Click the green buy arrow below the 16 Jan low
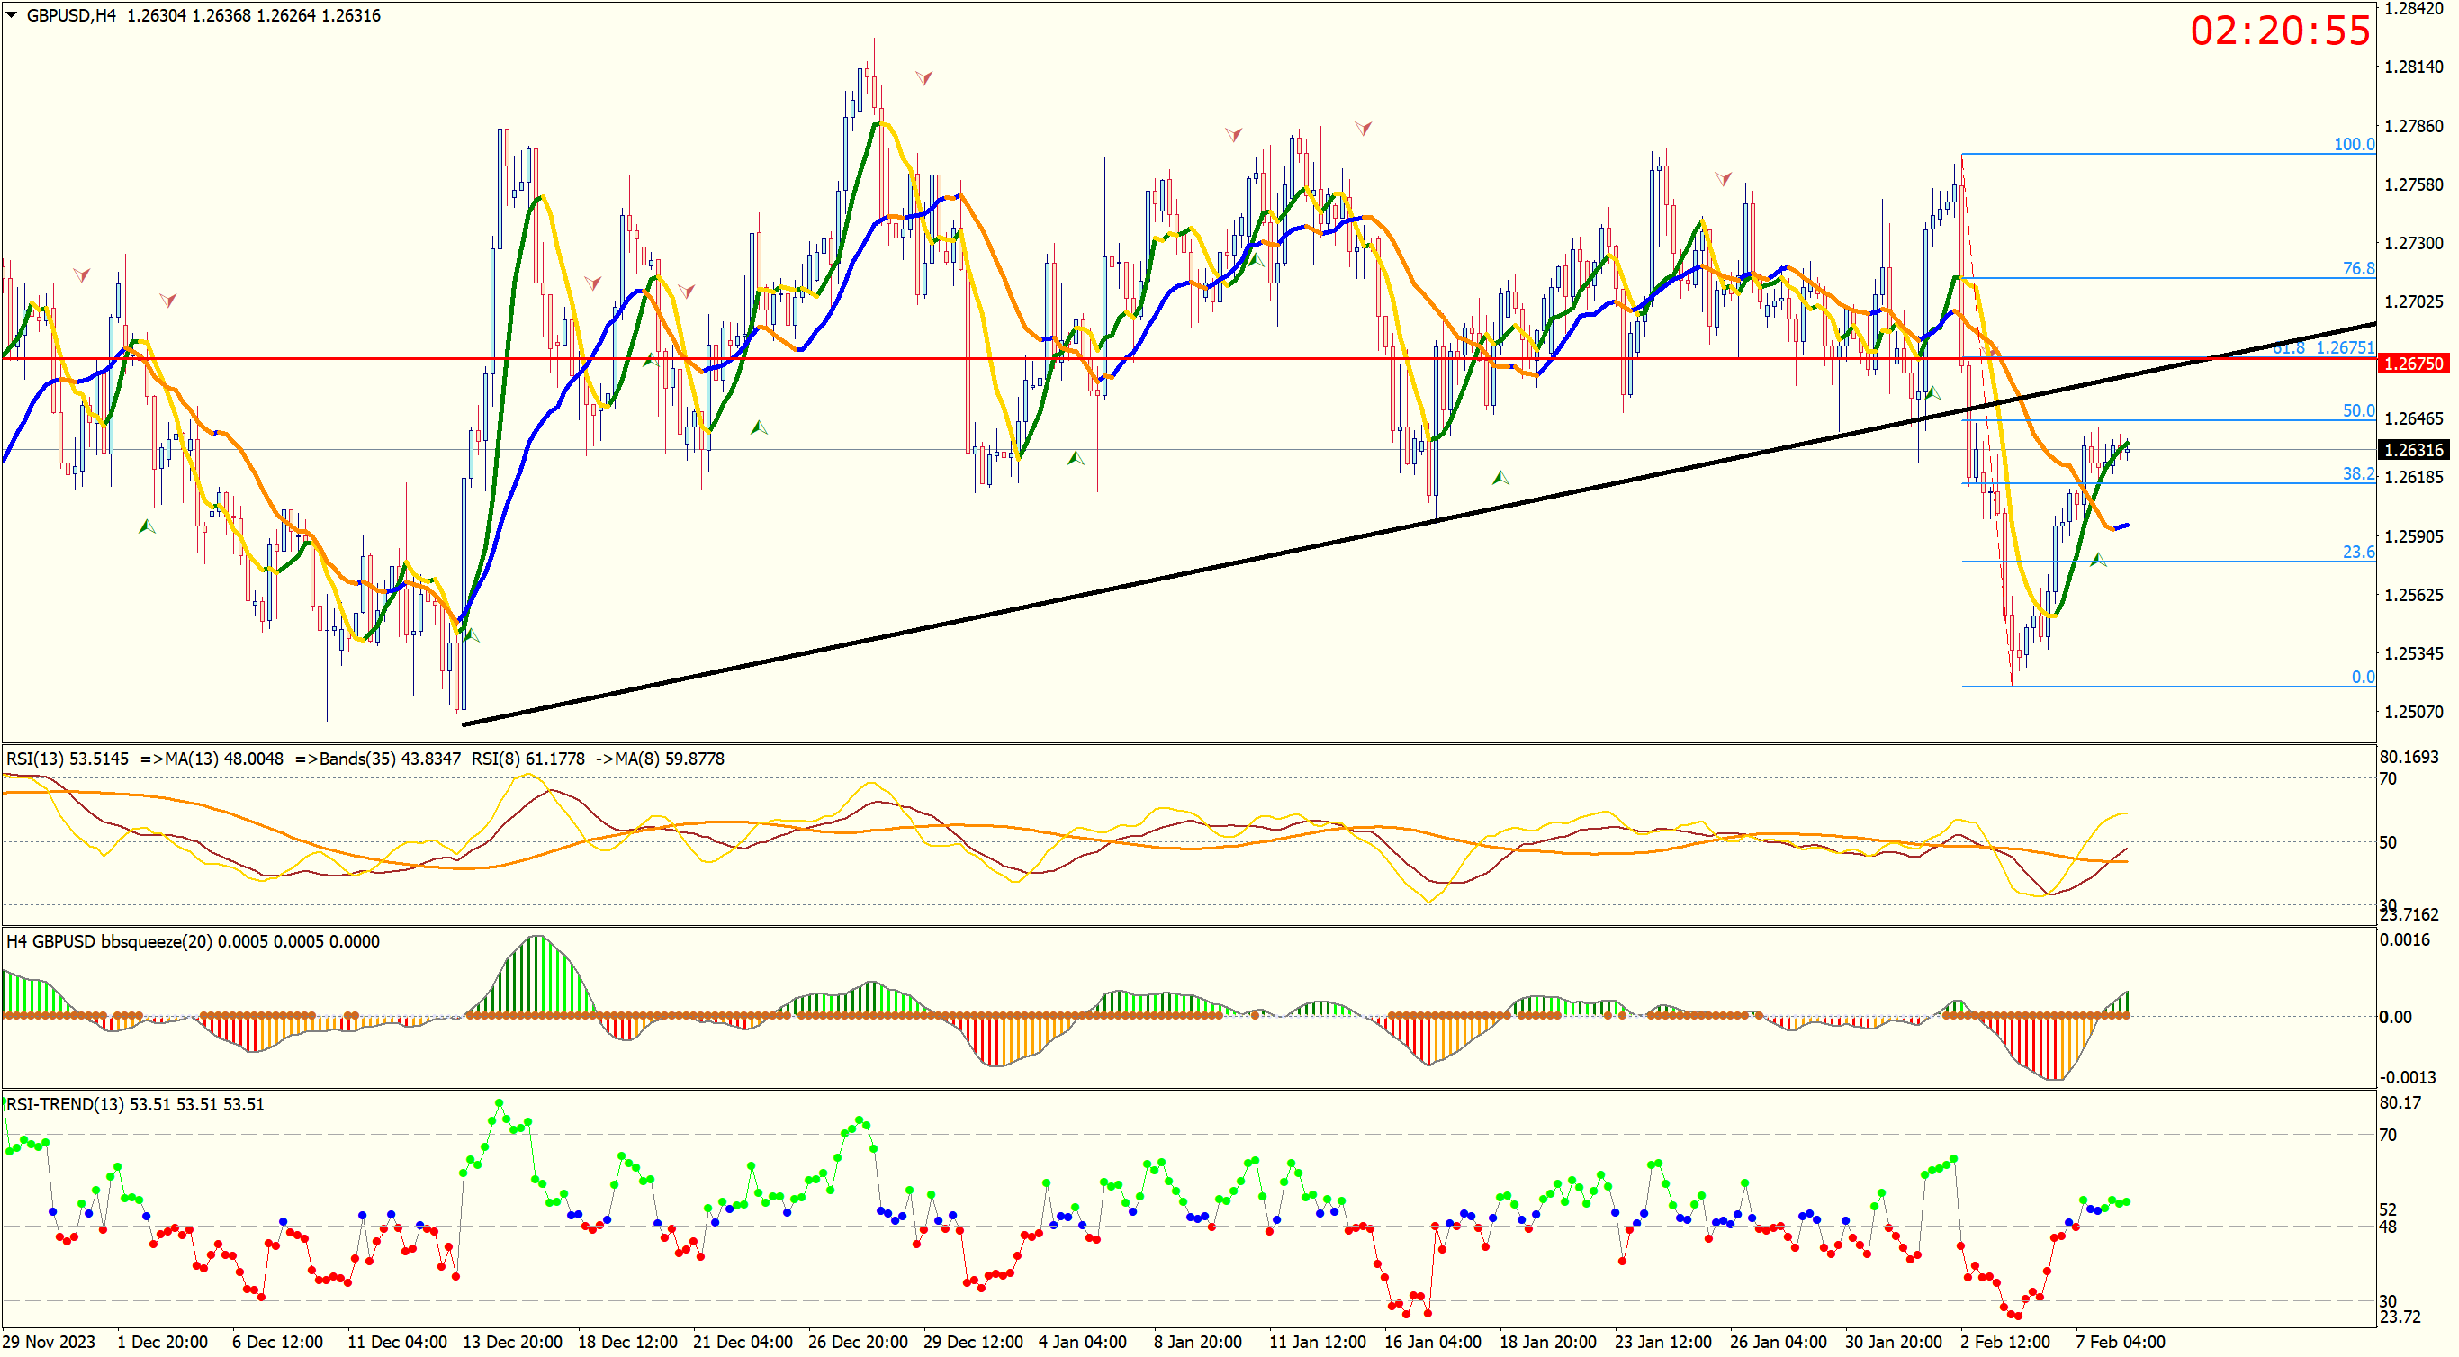The height and width of the screenshot is (1357, 2459). [x=1500, y=477]
